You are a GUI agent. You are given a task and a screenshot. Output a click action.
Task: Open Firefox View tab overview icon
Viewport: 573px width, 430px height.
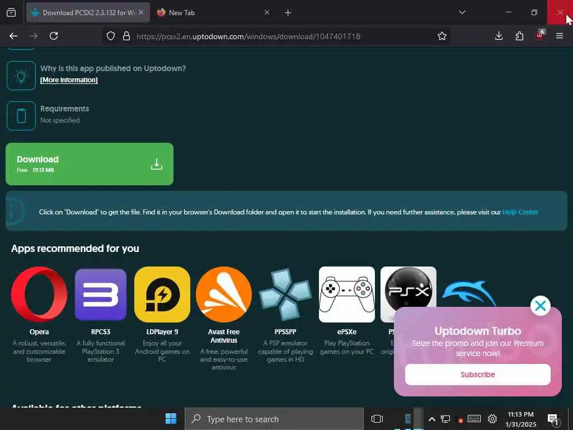click(x=11, y=12)
